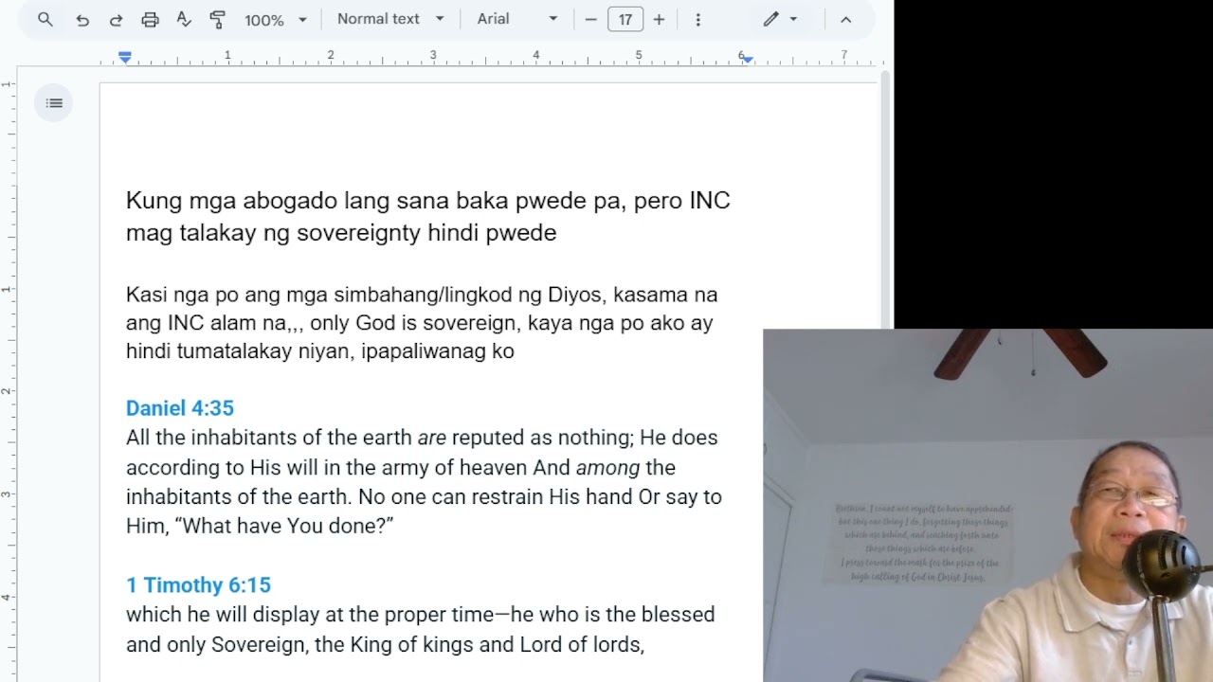Open the Arial font dropdown
The width and height of the screenshot is (1213, 682).
tap(517, 19)
